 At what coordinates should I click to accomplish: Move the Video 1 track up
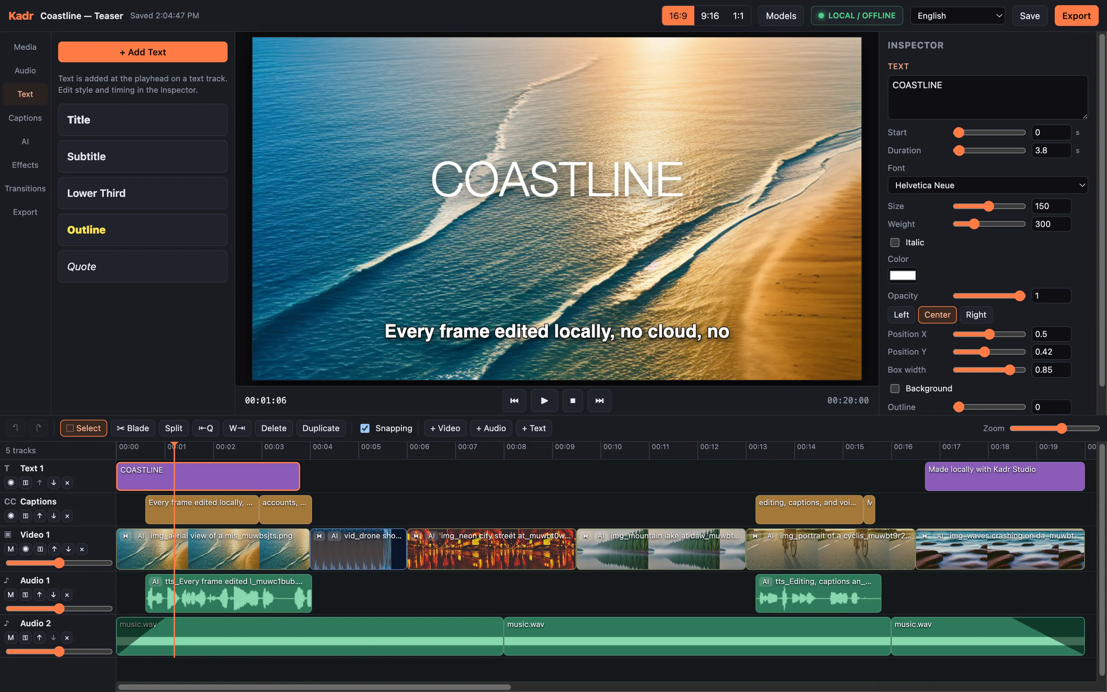54,549
